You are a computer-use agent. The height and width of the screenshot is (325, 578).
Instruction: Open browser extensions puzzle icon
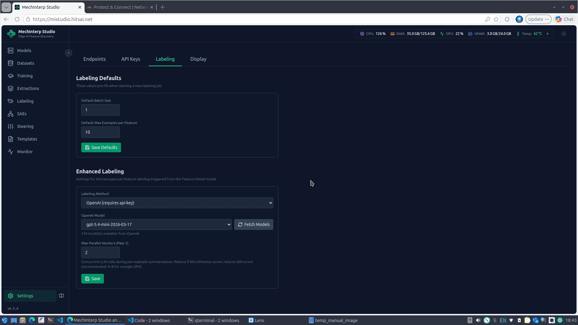[x=507, y=19]
